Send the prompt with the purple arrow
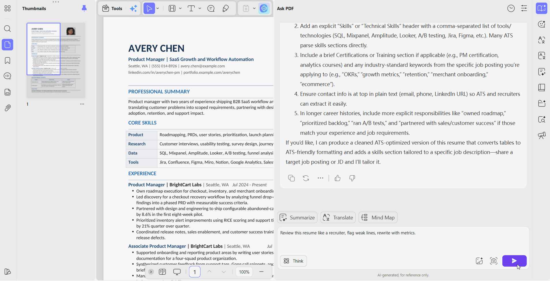 point(514,261)
